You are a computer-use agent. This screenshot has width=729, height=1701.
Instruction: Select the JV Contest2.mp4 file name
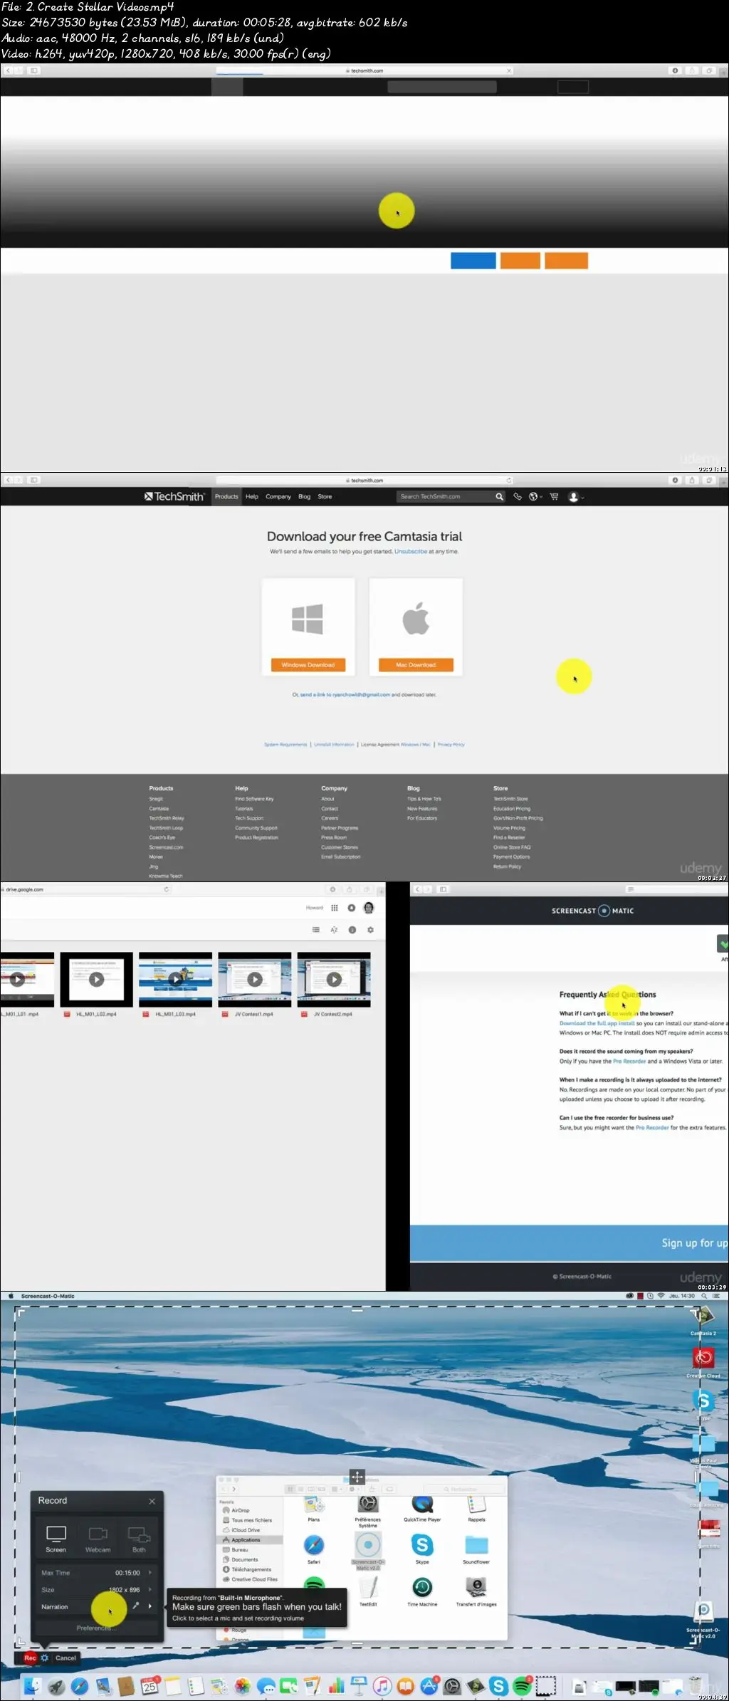click(332, 1014)
